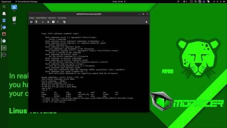Open the teal round app in dock
227x128 pixels.
click(4, 41)
